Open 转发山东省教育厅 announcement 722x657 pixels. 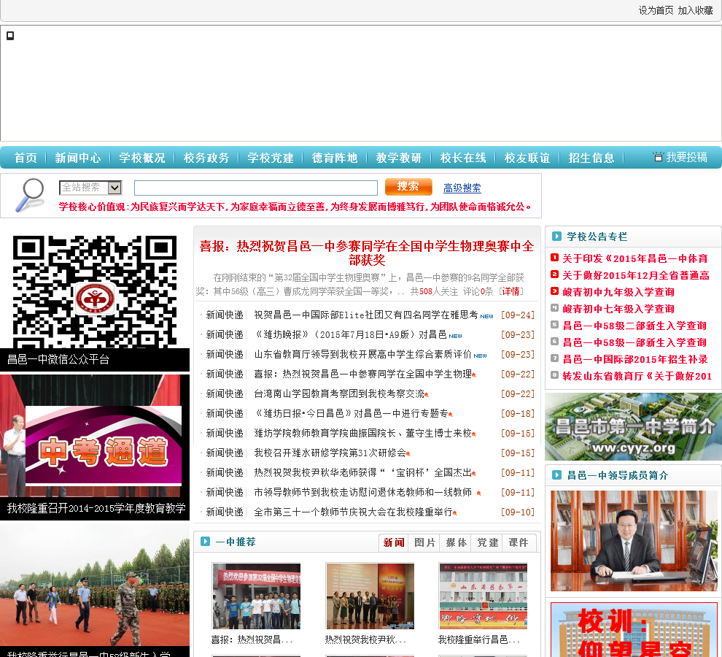pyautogui.click(x=637, y=376)
